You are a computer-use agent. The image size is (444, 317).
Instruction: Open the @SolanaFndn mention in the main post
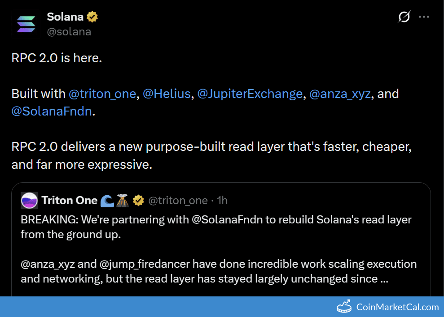tap(52, 111)
